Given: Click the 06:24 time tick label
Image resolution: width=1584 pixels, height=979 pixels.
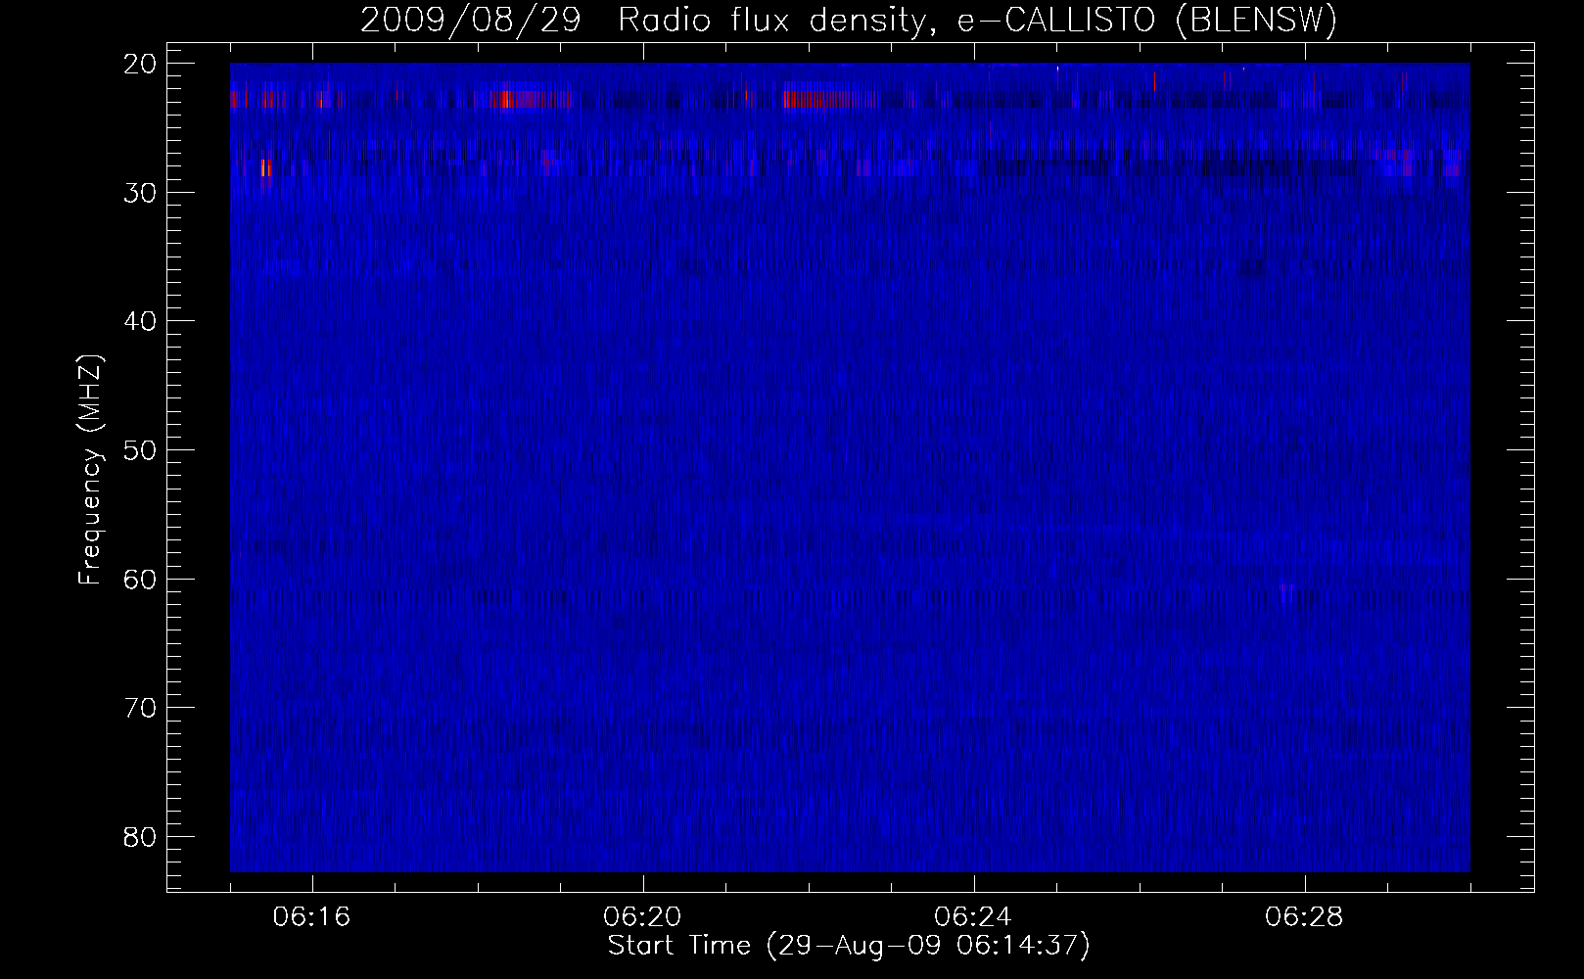Looking at the screenshot, I should coord(973,917).
